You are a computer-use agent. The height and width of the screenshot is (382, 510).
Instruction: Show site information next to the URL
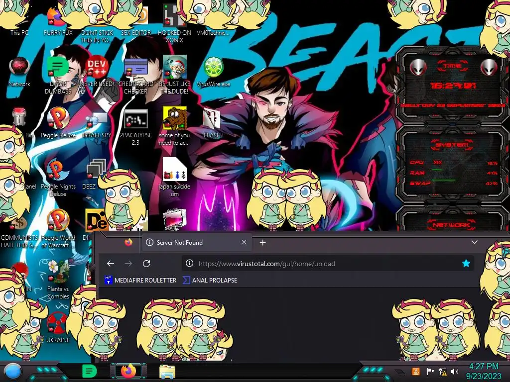coord(189,264)
